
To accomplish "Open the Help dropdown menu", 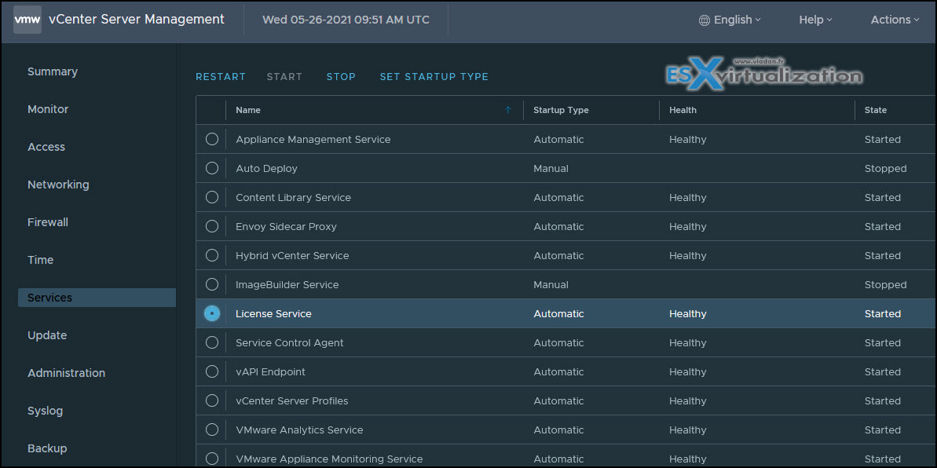I will point(815,20).
